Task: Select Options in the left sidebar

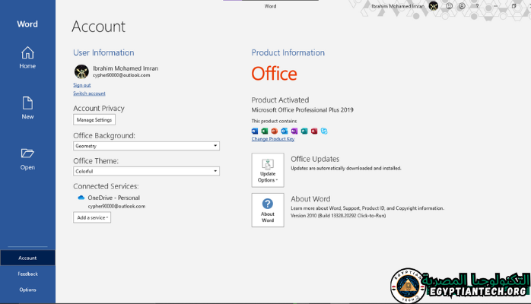Action: [27, 290]
